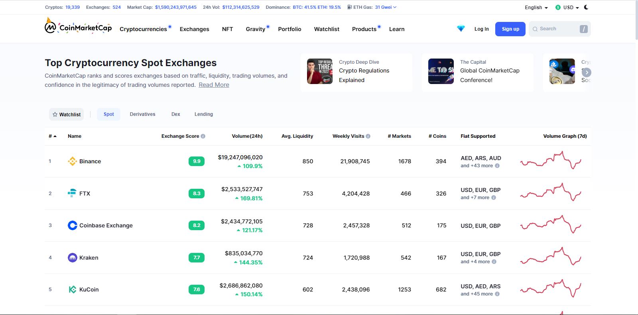
Task: Click the Kraken logo icon
Action: 73,258
